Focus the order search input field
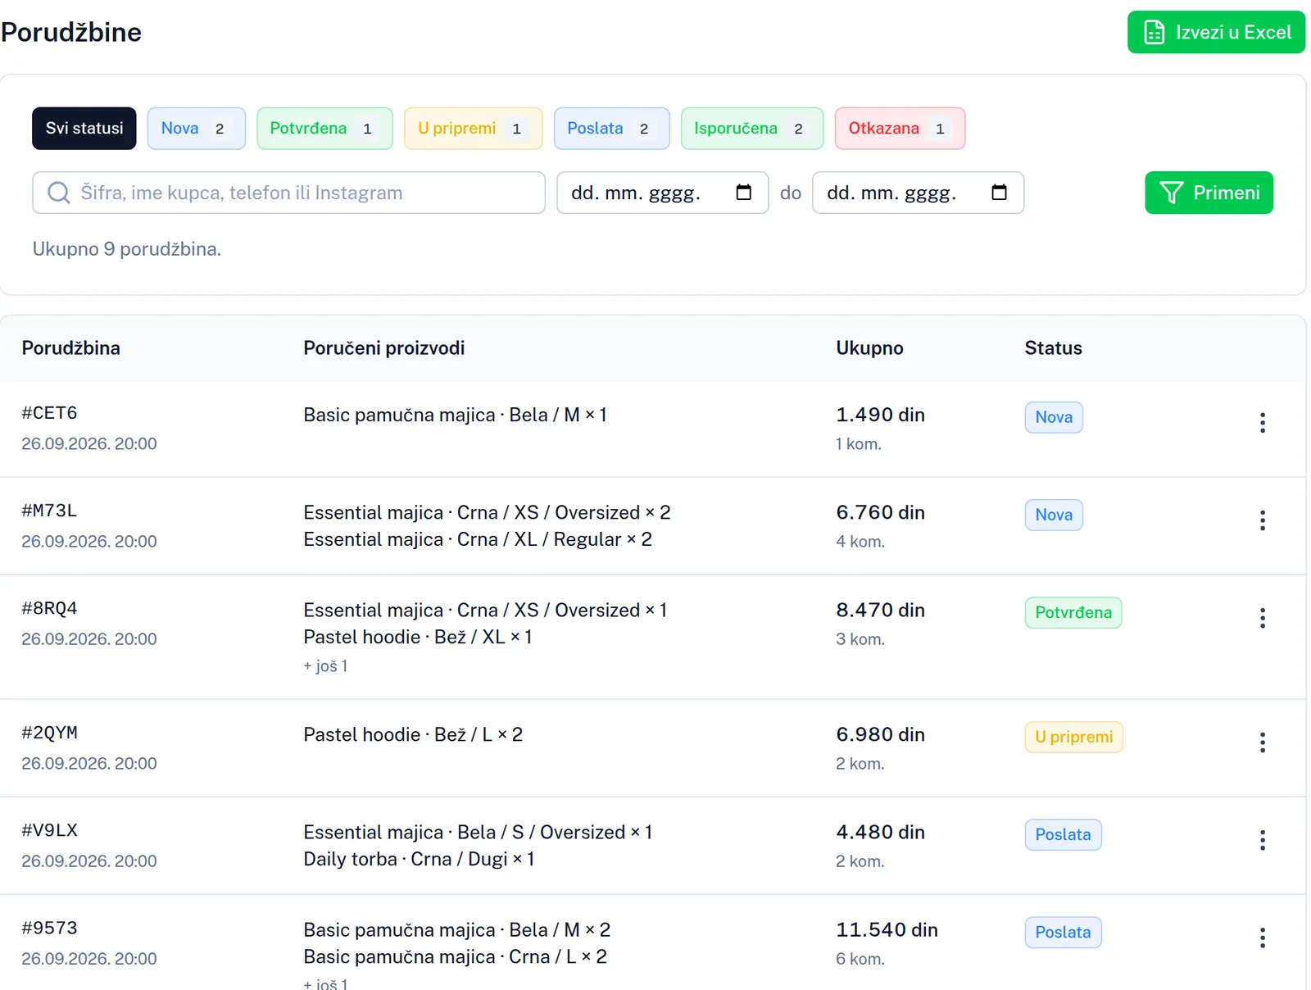This screenshot has width=1311, height=990. pos(288,193)
